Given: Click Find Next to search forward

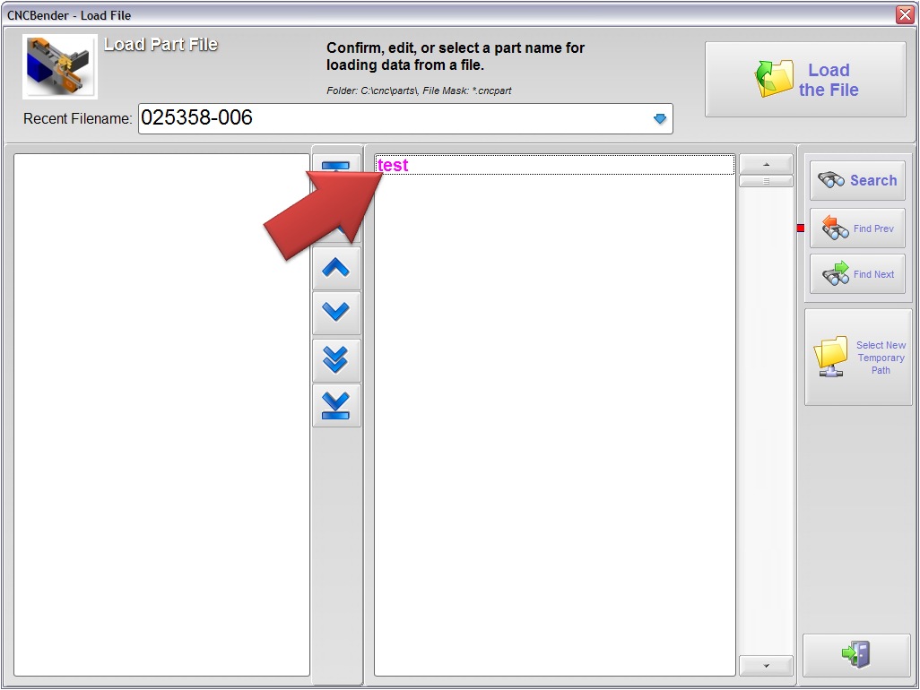Looking at the screenshot, I should tap(857, 274).
